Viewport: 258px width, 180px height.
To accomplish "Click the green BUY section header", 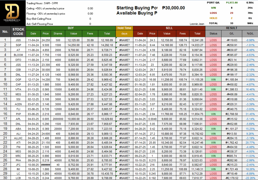I will [71, 28].
